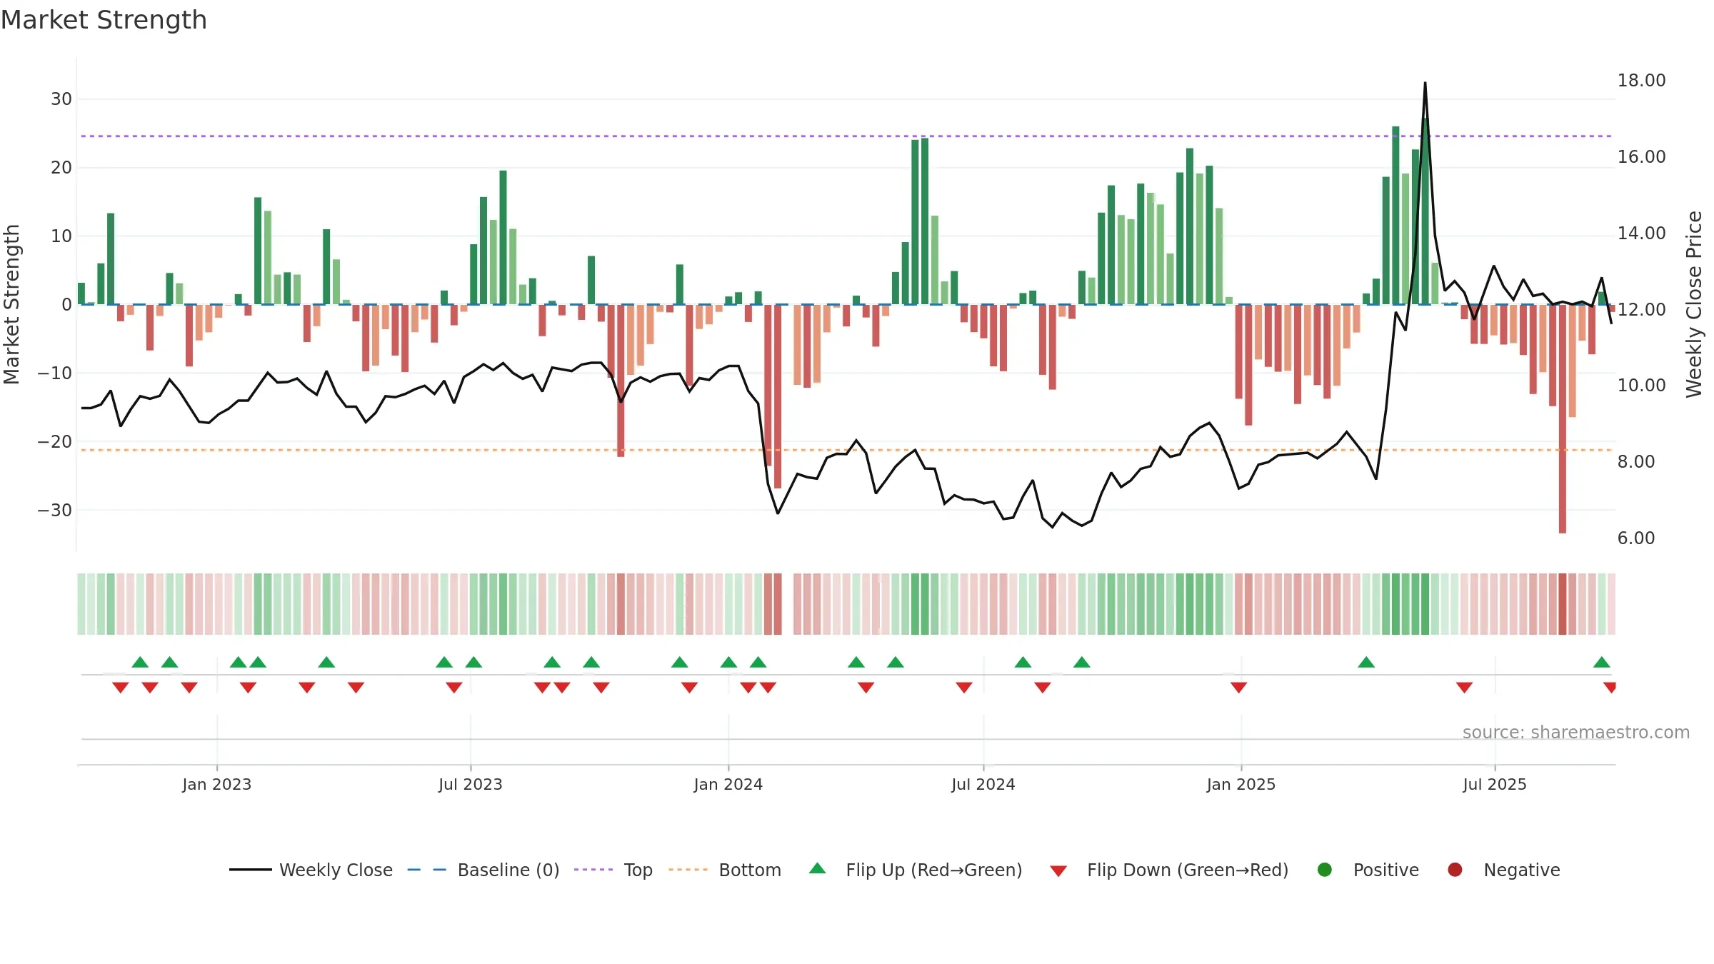Click the black Weekly Close line sample in legend
Viewport: 1714px width, 964px height.
(250, 870)
